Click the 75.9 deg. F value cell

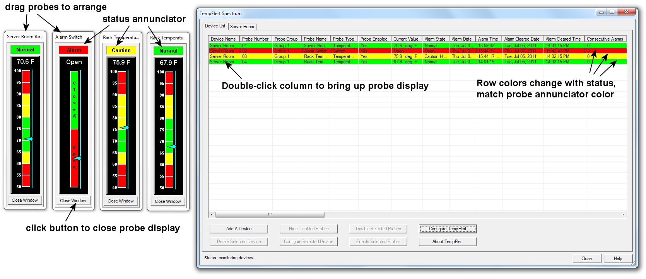click(407, 56)
